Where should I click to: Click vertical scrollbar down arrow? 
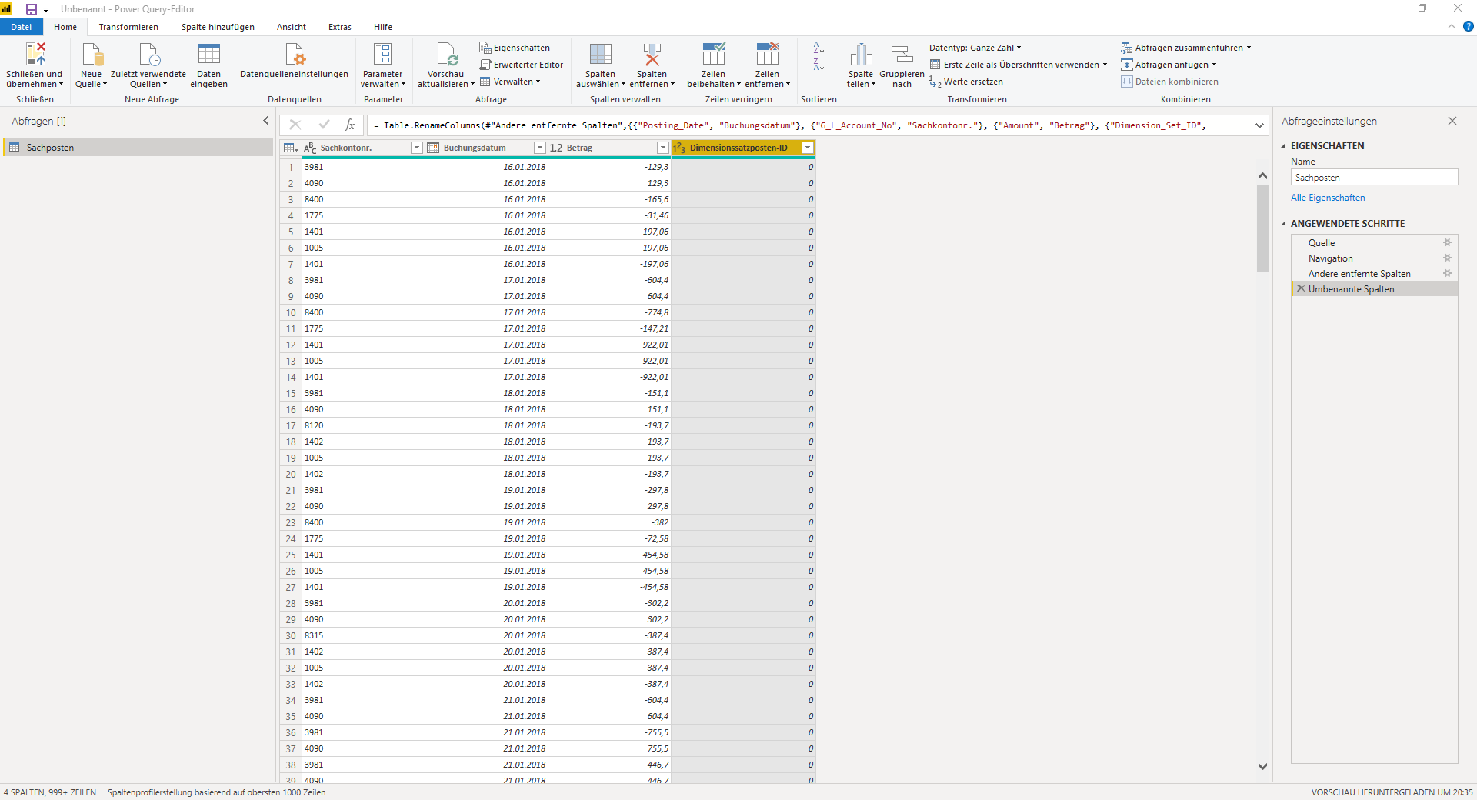(1262, 766)
